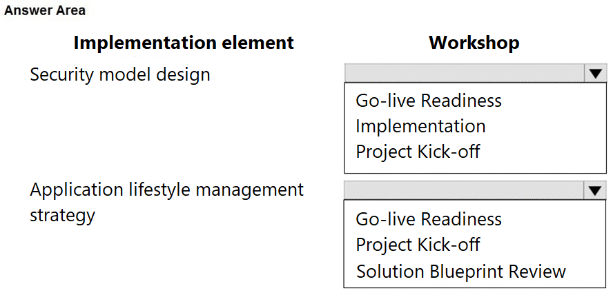
Task: Click the Security model design label
Action: tap(120, 74)
